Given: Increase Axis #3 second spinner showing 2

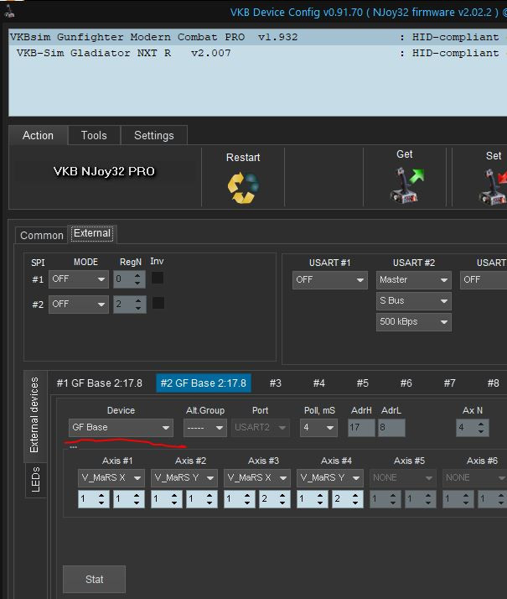Looking at the screenshot, I should 282,495.
